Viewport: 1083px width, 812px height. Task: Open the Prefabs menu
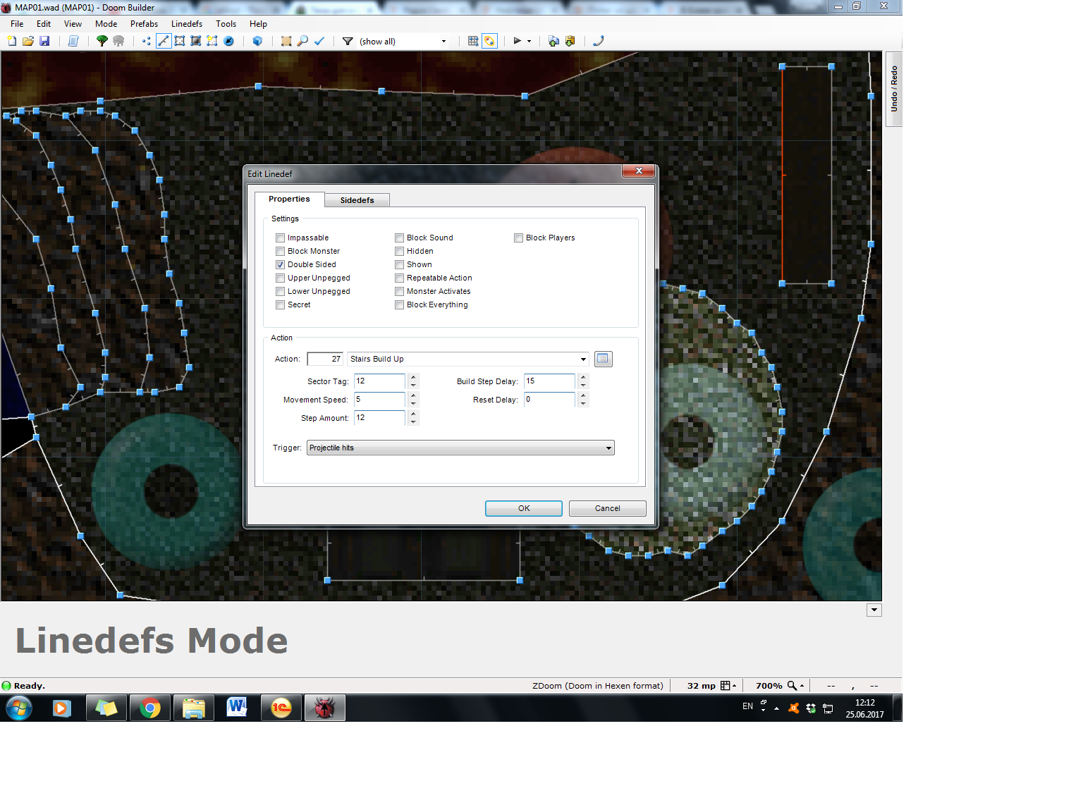(x=144, y=23)
